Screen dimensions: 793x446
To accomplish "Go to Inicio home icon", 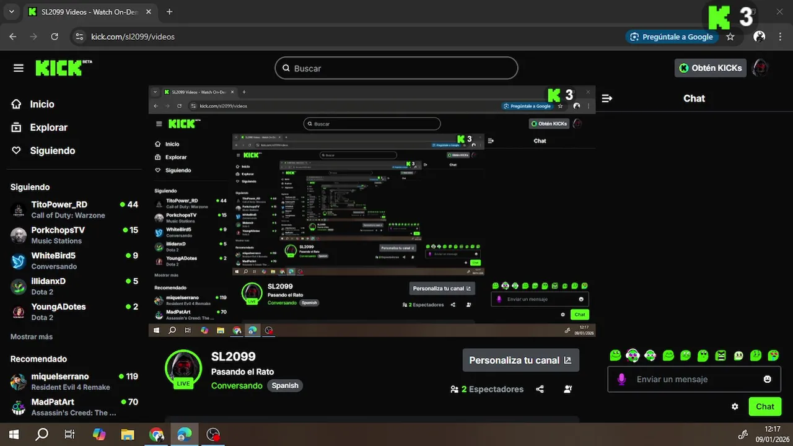I will (17, 104).
